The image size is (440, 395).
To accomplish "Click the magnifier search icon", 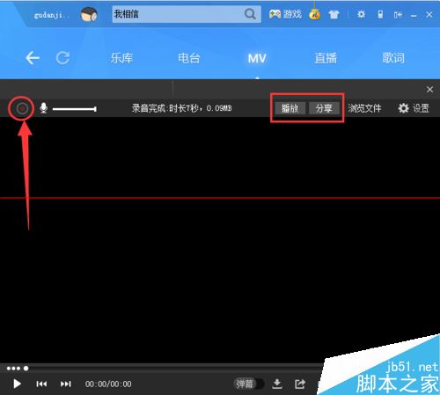I will (250, 14).
